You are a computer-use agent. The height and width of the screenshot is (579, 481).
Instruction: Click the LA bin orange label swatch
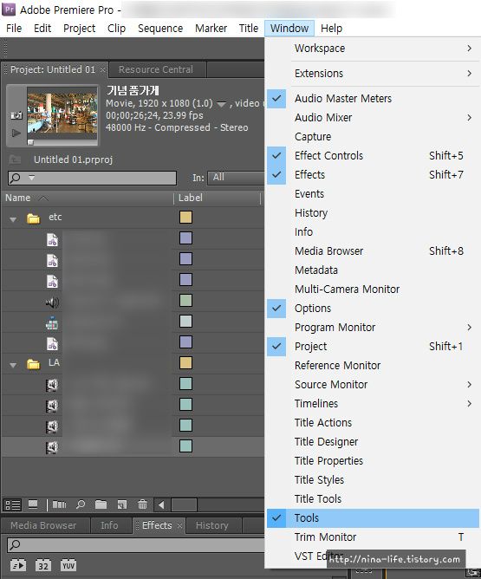185,362
